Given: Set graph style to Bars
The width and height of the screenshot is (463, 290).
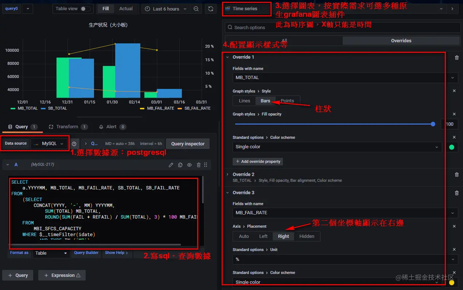Looking at the screenshot, I should point(265,101).
